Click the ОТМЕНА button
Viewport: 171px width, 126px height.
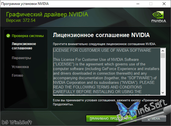[x=154, y=119]
